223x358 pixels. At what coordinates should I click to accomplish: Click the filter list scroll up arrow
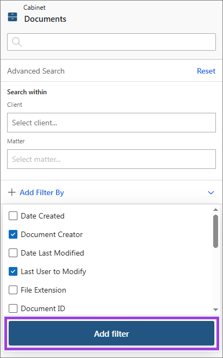(215, 210)
